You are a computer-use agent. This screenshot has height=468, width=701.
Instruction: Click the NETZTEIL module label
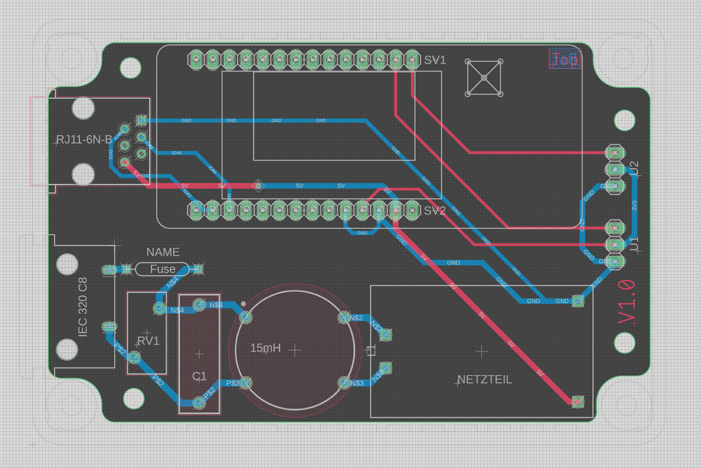coord(484,380)
